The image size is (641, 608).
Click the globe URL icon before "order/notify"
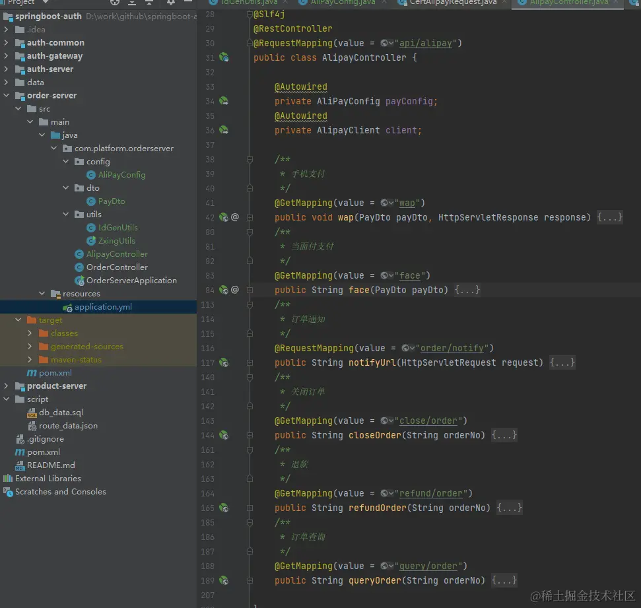[x=408, y=348]
